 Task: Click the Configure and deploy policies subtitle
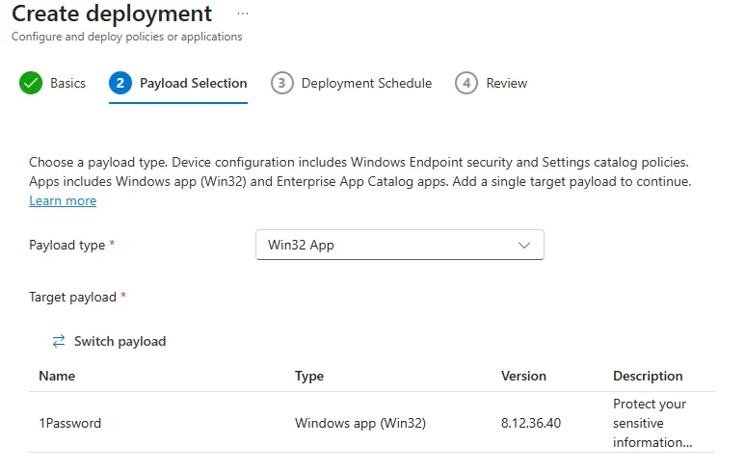pyautogui.click(x=127, y=37)
